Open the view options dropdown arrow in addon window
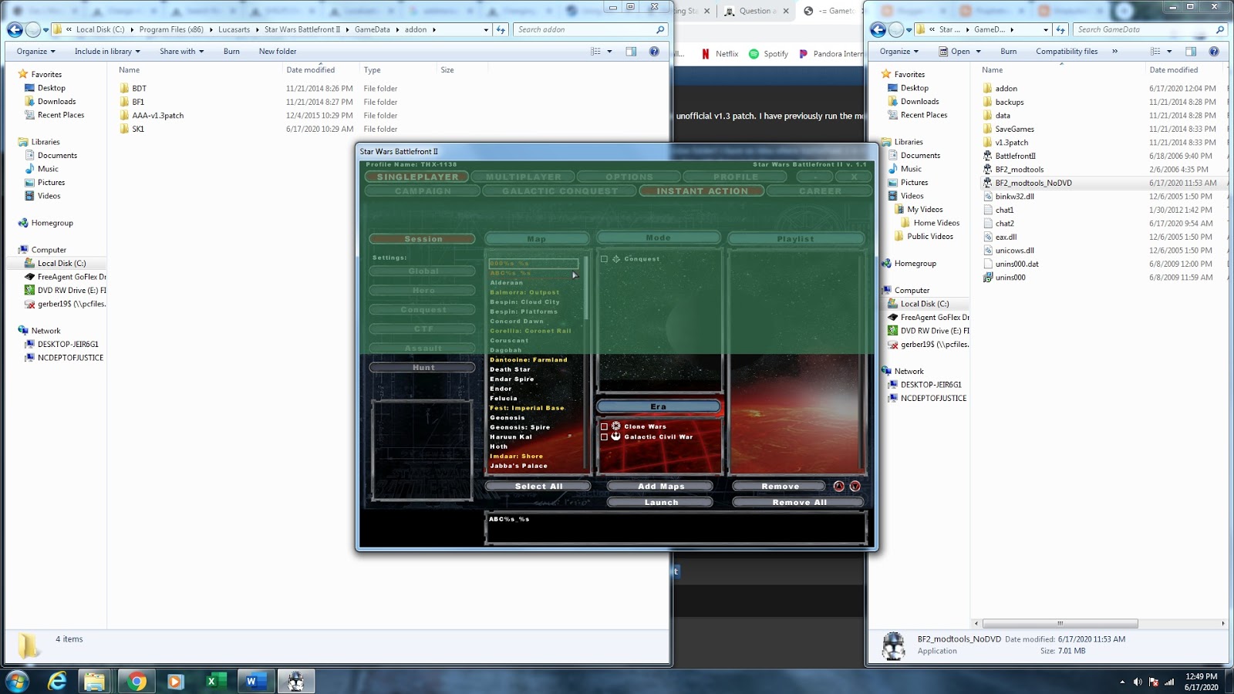1234x694 pixels. pos(609,52)
